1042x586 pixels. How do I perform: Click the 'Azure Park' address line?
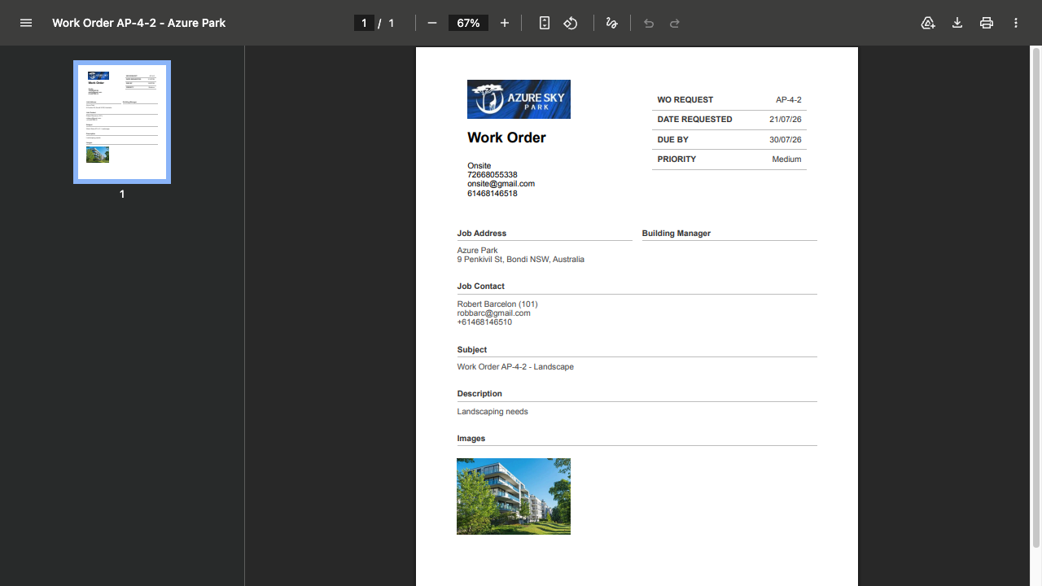[477, 251]
